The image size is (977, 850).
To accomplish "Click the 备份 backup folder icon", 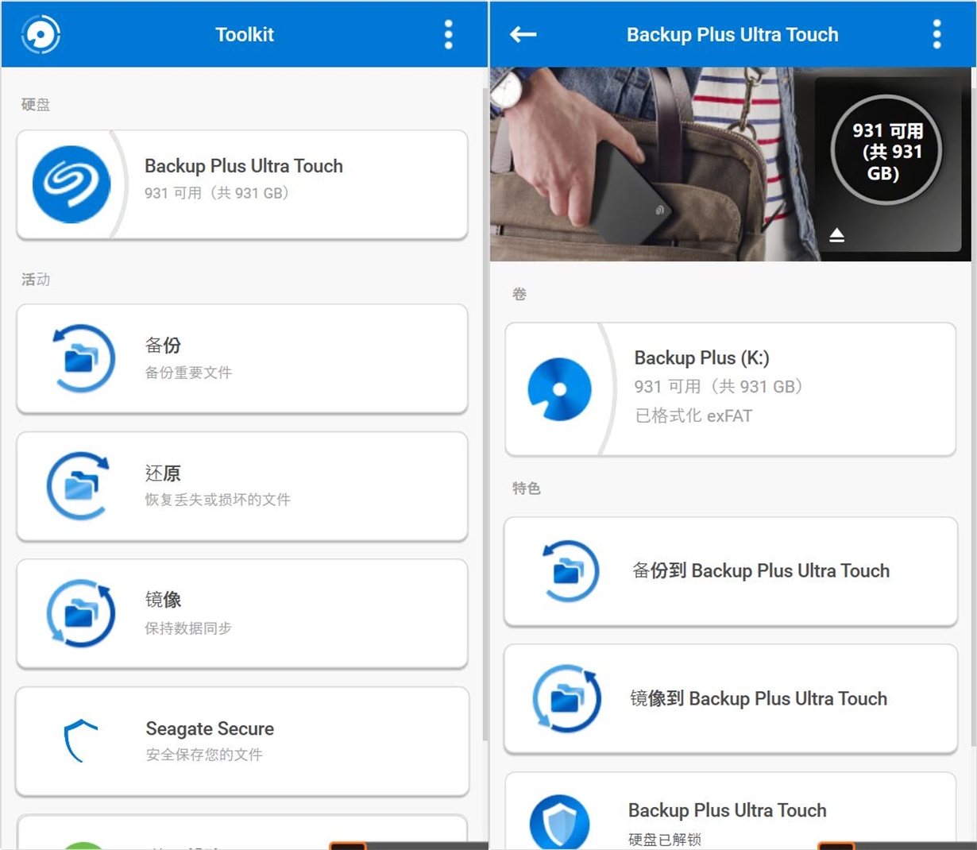I will click(81, 358).
